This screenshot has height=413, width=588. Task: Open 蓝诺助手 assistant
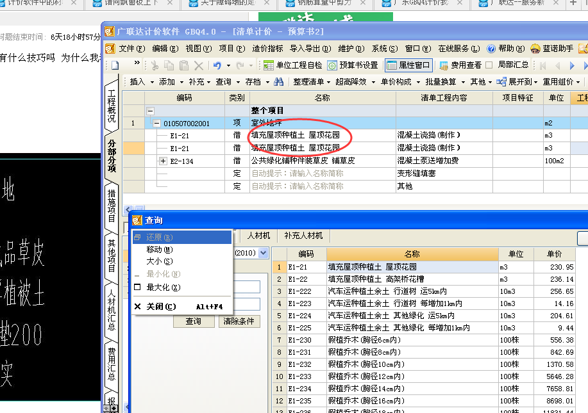(x=552, y=49)
